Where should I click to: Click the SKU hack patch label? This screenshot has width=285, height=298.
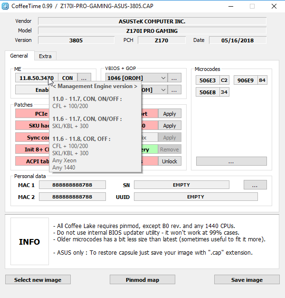[32, 126]
